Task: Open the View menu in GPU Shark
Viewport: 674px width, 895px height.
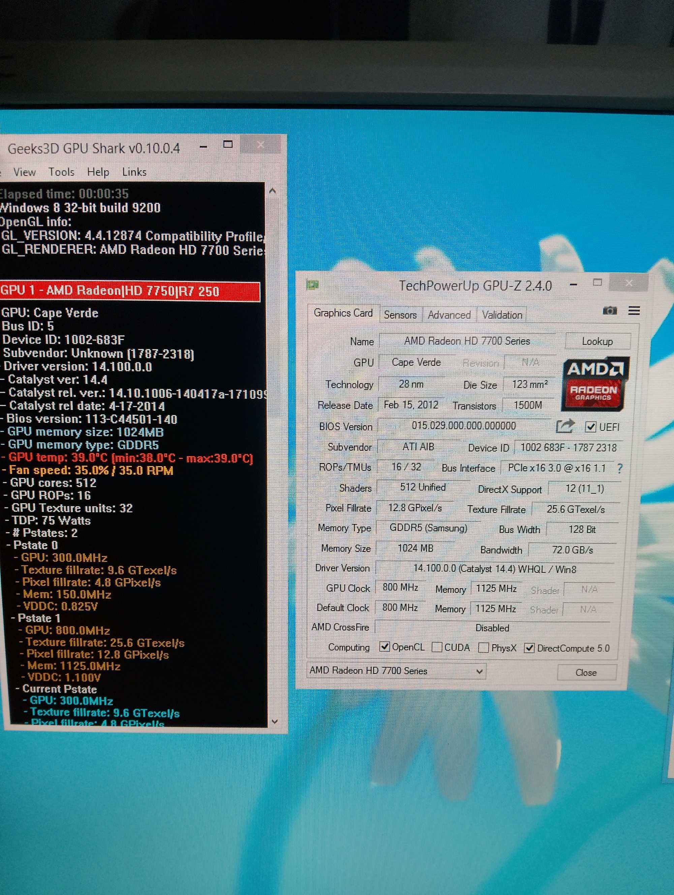Action: point(24,172)
